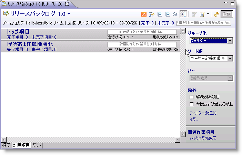Open the arrow beside the new work item icon
242x155 pixels.
pos(208,14)
